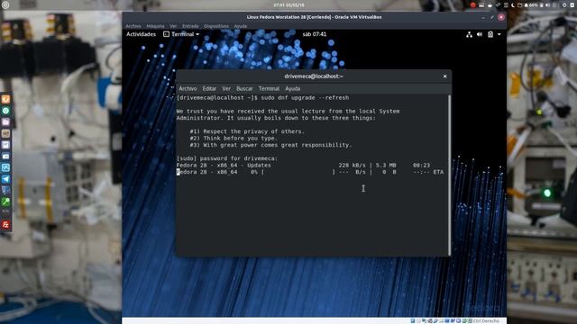This screenshot has height=324, width=577.
Task: Click the hamburger list icon in host top panel
Action: (506, 5)
